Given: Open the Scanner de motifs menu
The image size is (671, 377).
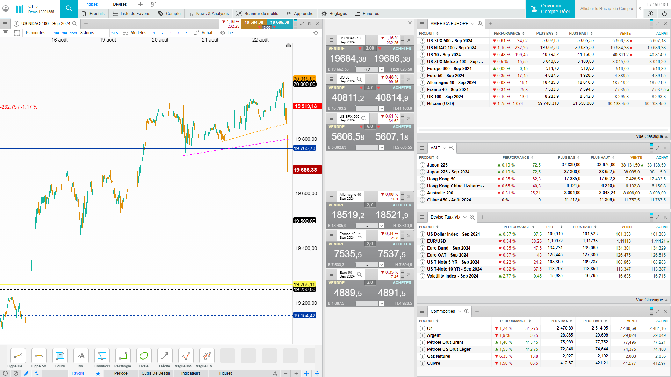Looking at the screenshot, I should coord(257,14).
